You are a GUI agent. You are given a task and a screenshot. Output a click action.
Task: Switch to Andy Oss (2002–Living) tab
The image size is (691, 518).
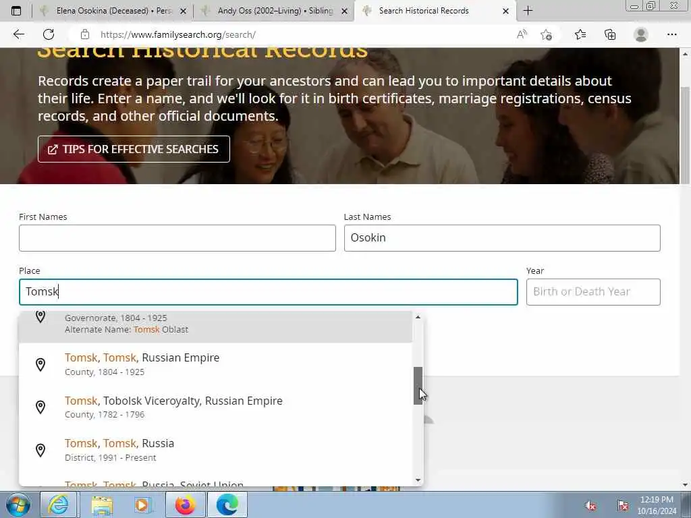click(274, 11)
